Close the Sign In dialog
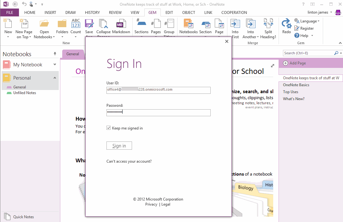The height and width of the screenshot is (222, 343). (x=227, y=41)
